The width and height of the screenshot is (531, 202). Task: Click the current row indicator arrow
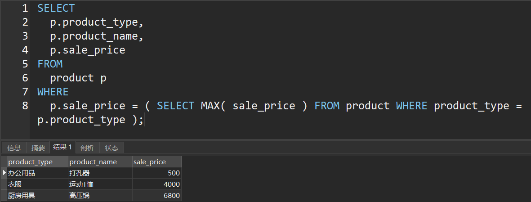click(x=4, y=173)
